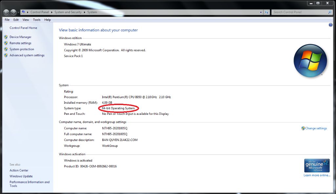This screenshot has width=336, height=194.
Task: Click the System breadcrumb
Action: 92,12
